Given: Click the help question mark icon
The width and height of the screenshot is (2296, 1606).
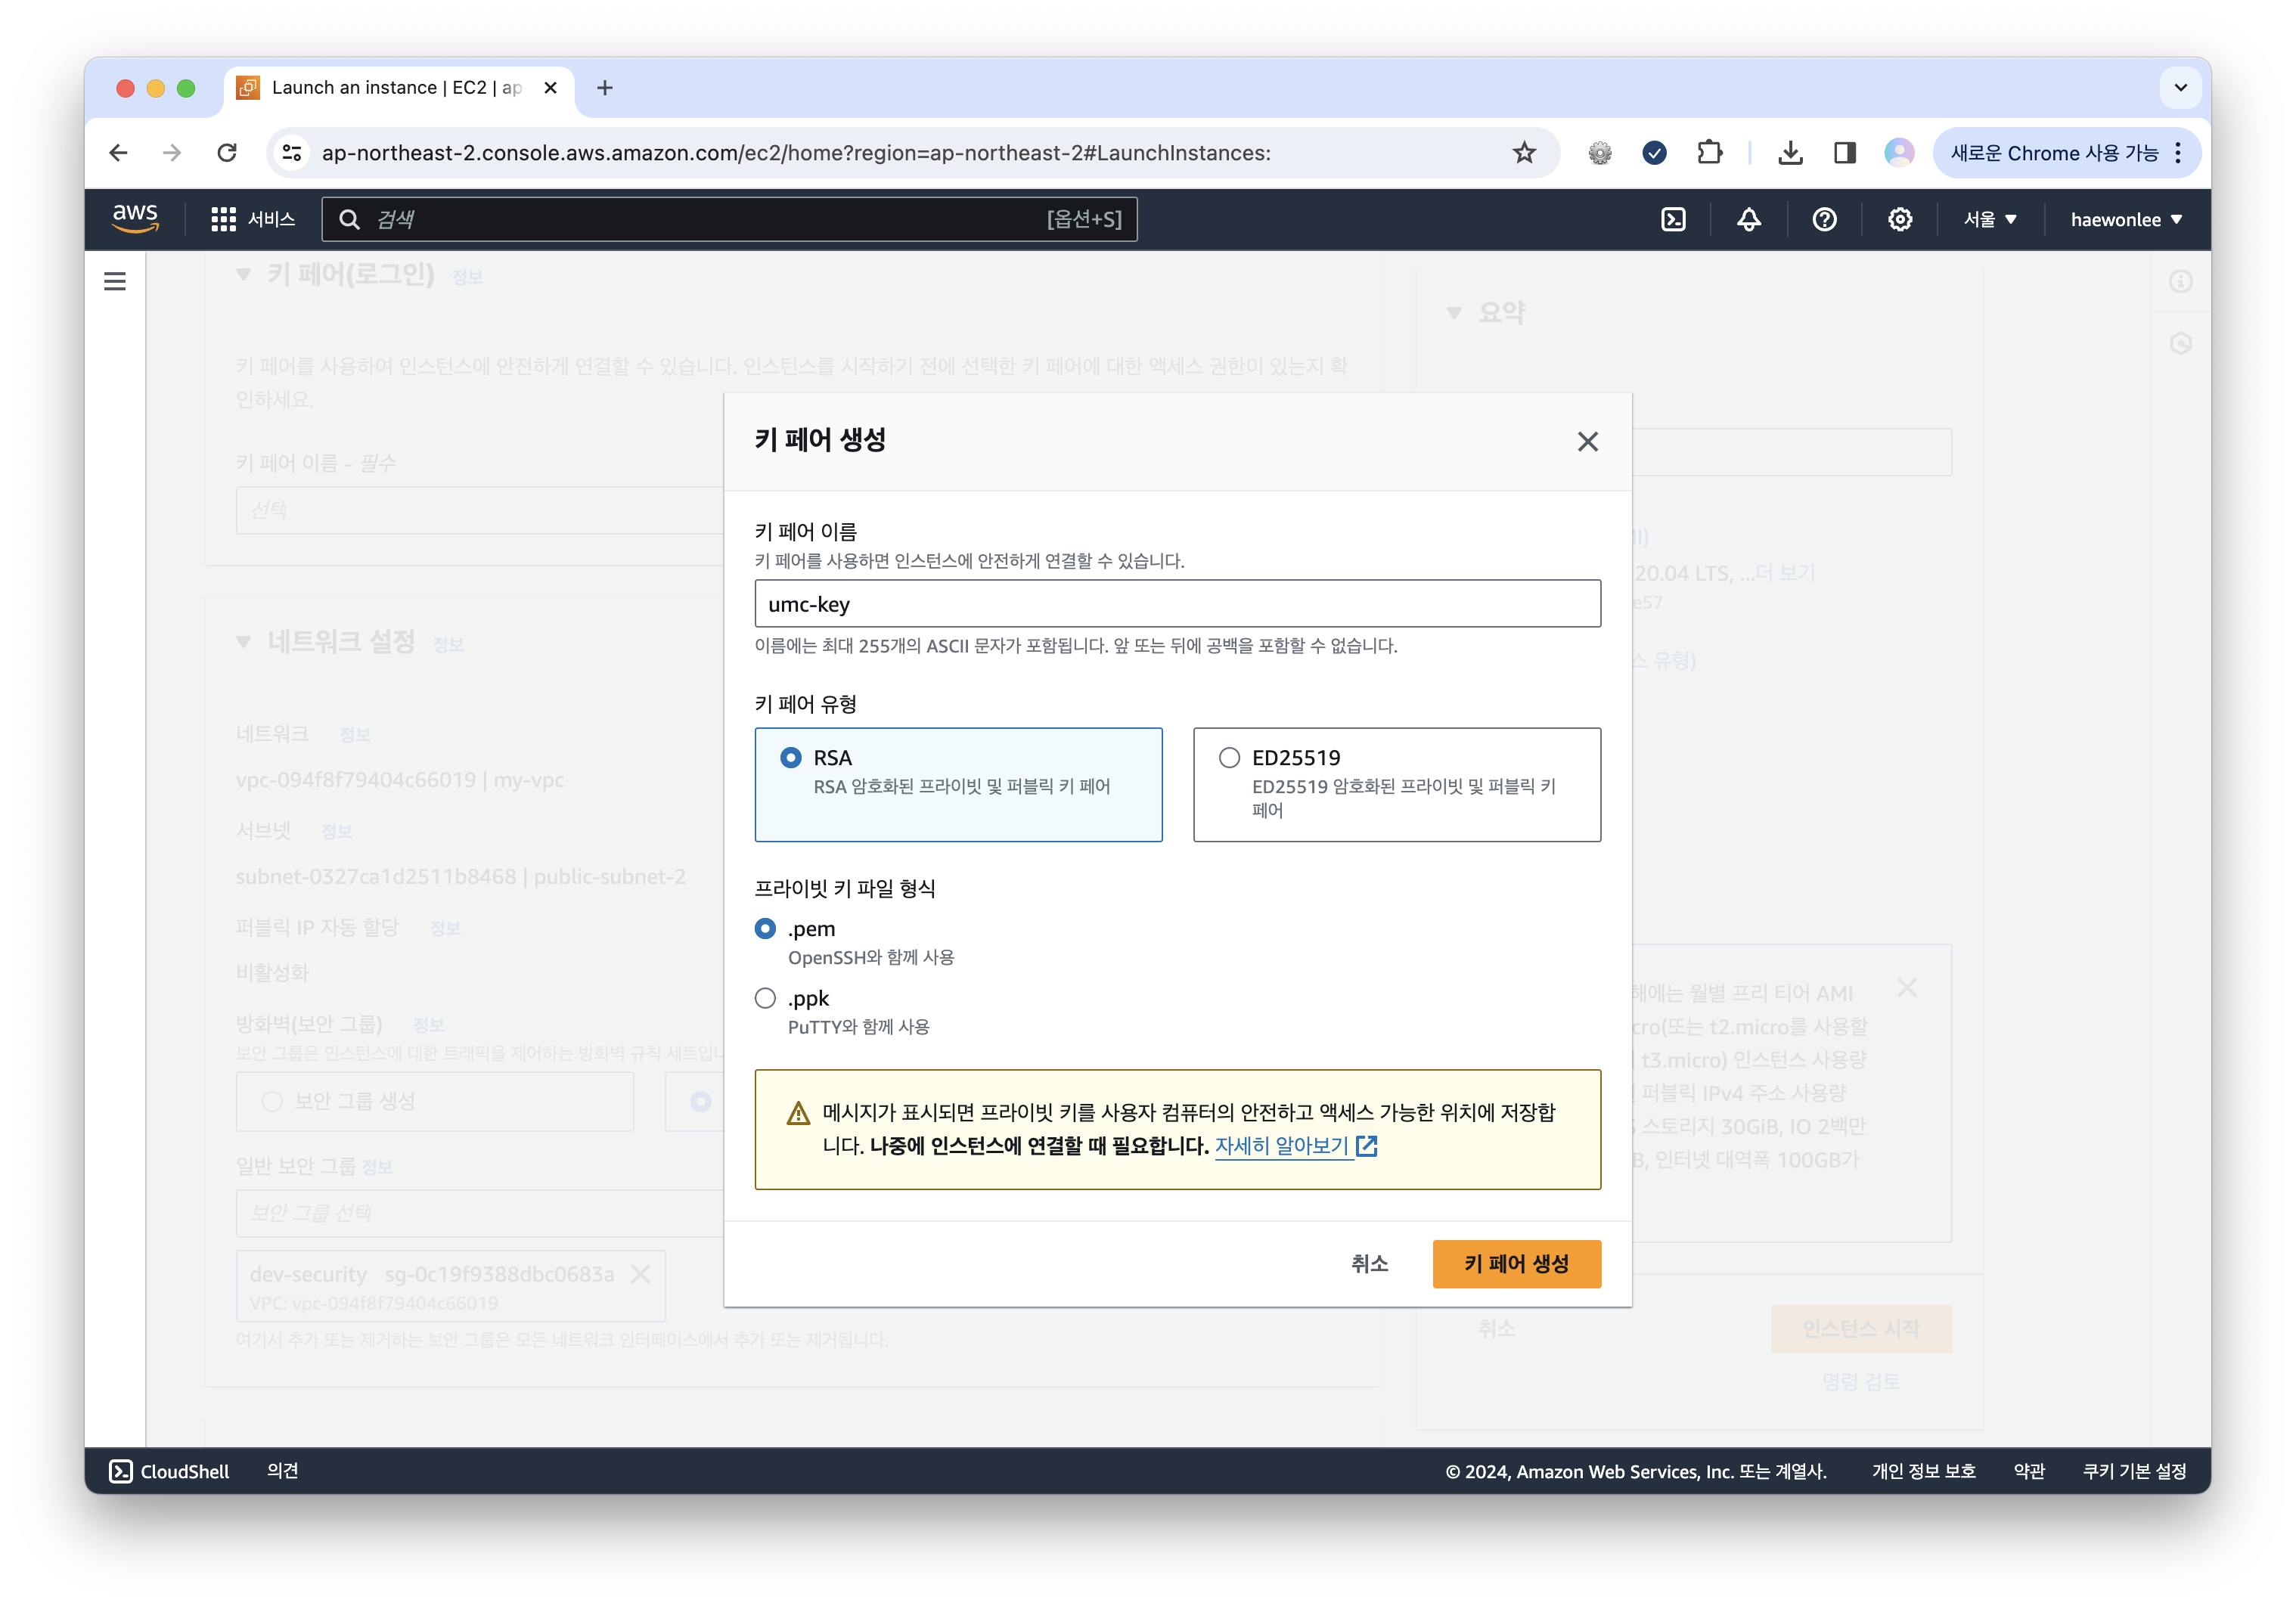Looking at the screenshot, I should click(1825, 219).
